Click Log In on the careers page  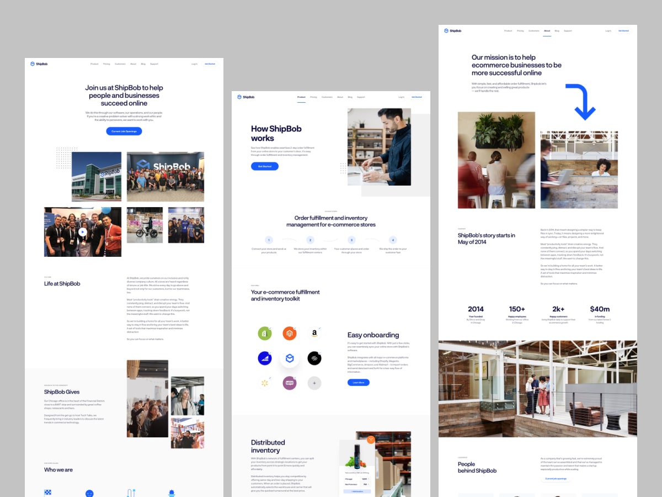tap(194, 64)
